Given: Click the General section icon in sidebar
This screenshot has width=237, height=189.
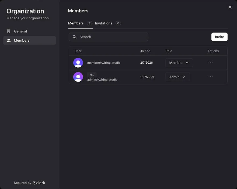Looking at the screenshot, I should (8, 31).
